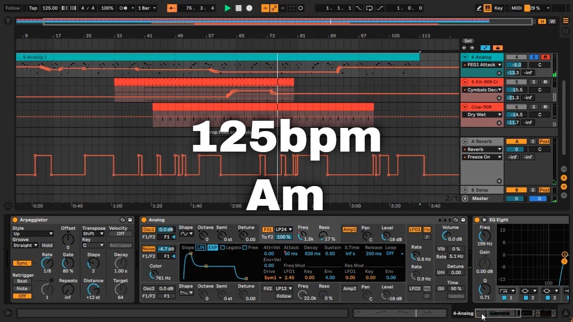Turn off the Arpeggiator device activator

(15, 220)
